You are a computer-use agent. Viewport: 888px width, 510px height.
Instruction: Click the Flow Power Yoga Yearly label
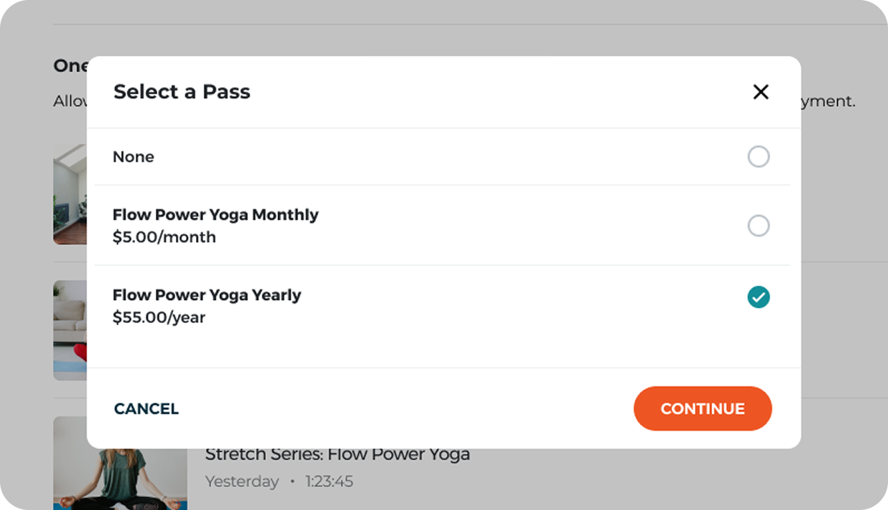pyautogui.click(x=207, y=295)
